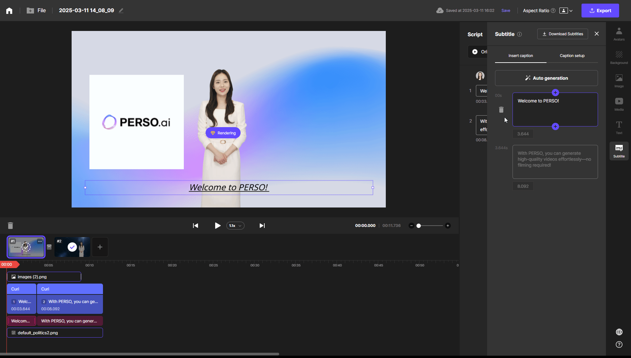631x358 pixels.
Task: Select script clip 1 Welc...
Action: tap(21, 305)
